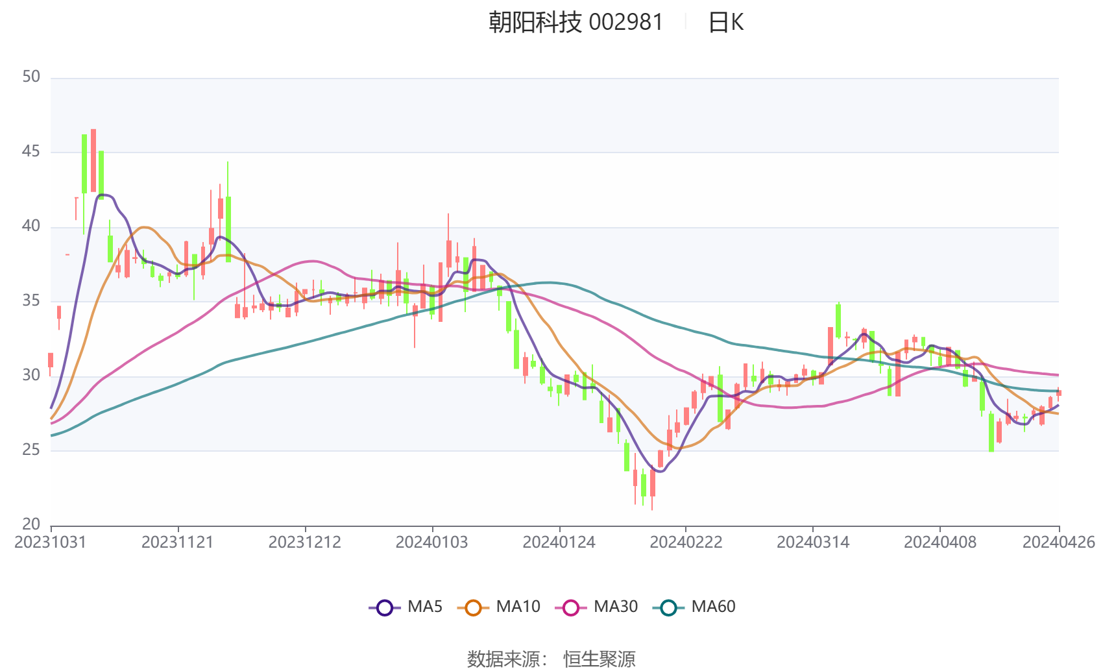Screen dimensions: 1103x671
Task: Select the y-axis value 30
Action: pos(31,376)
